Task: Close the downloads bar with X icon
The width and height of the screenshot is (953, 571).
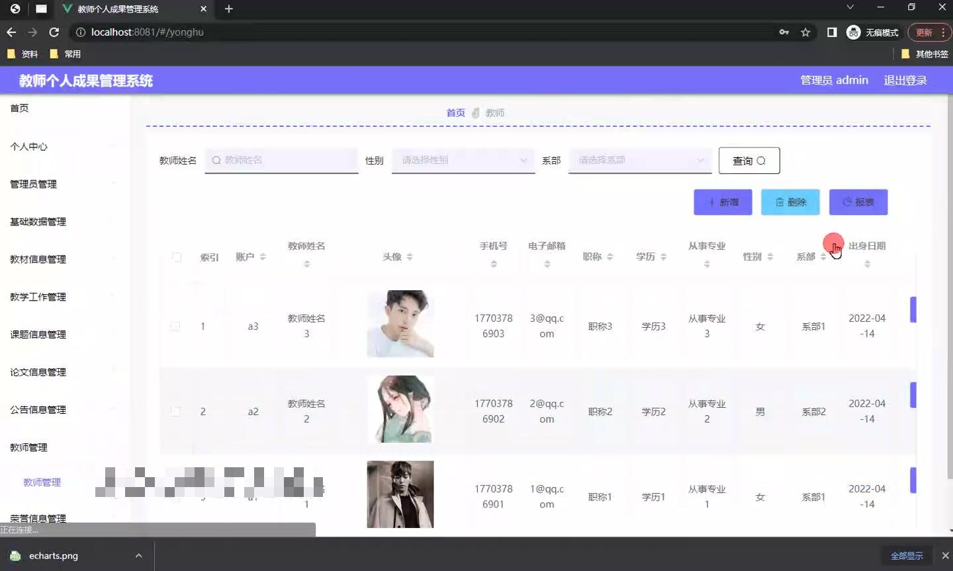Action: (945, 556)
